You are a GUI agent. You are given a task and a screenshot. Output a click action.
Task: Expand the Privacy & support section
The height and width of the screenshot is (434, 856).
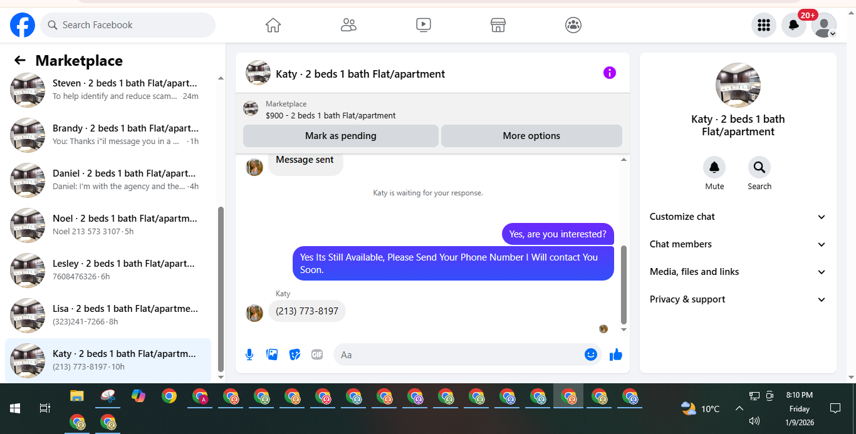pos(738,299)
